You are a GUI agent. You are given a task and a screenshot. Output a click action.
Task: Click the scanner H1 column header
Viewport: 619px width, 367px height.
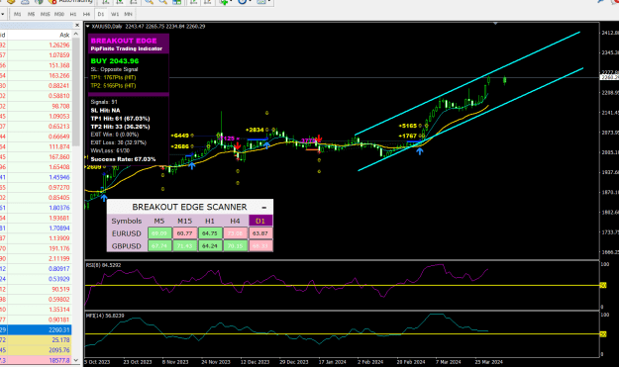click(x=210, y=221)
